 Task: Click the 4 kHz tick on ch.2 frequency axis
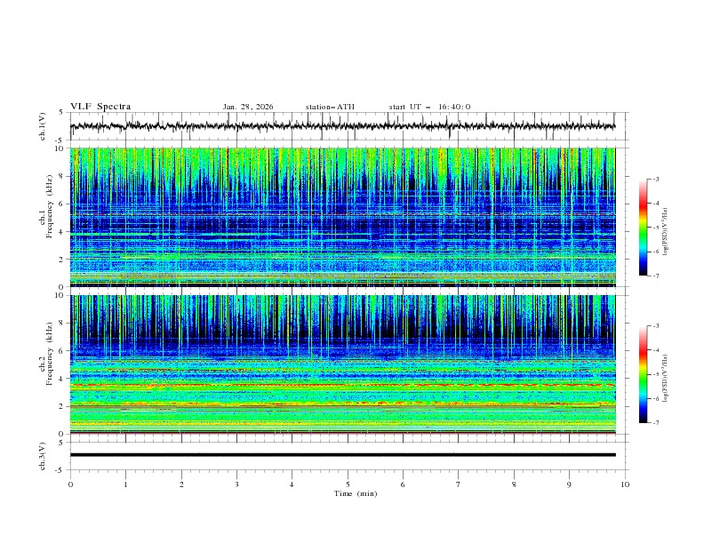tap(63, 379)
